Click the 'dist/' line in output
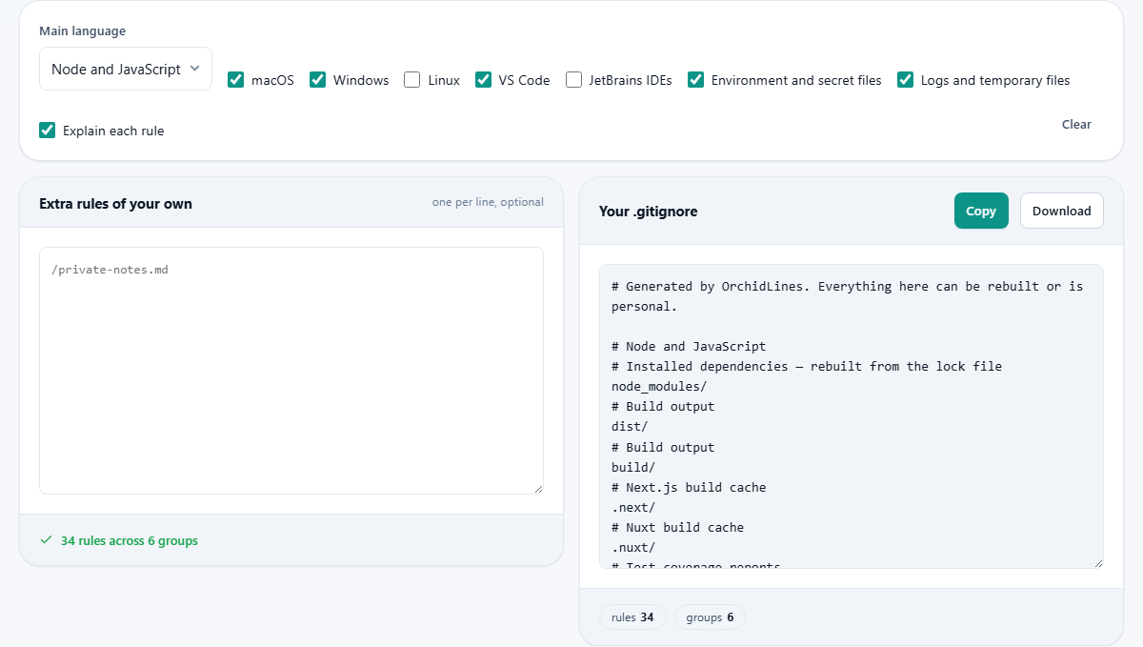The image size is (1143, 647). click(x=630, y=427)
